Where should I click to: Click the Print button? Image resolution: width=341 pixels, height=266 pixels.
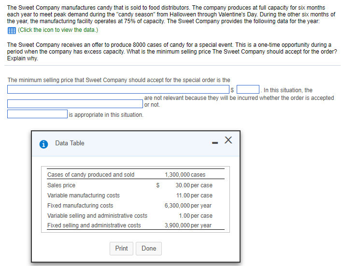(x=121, y=249)
